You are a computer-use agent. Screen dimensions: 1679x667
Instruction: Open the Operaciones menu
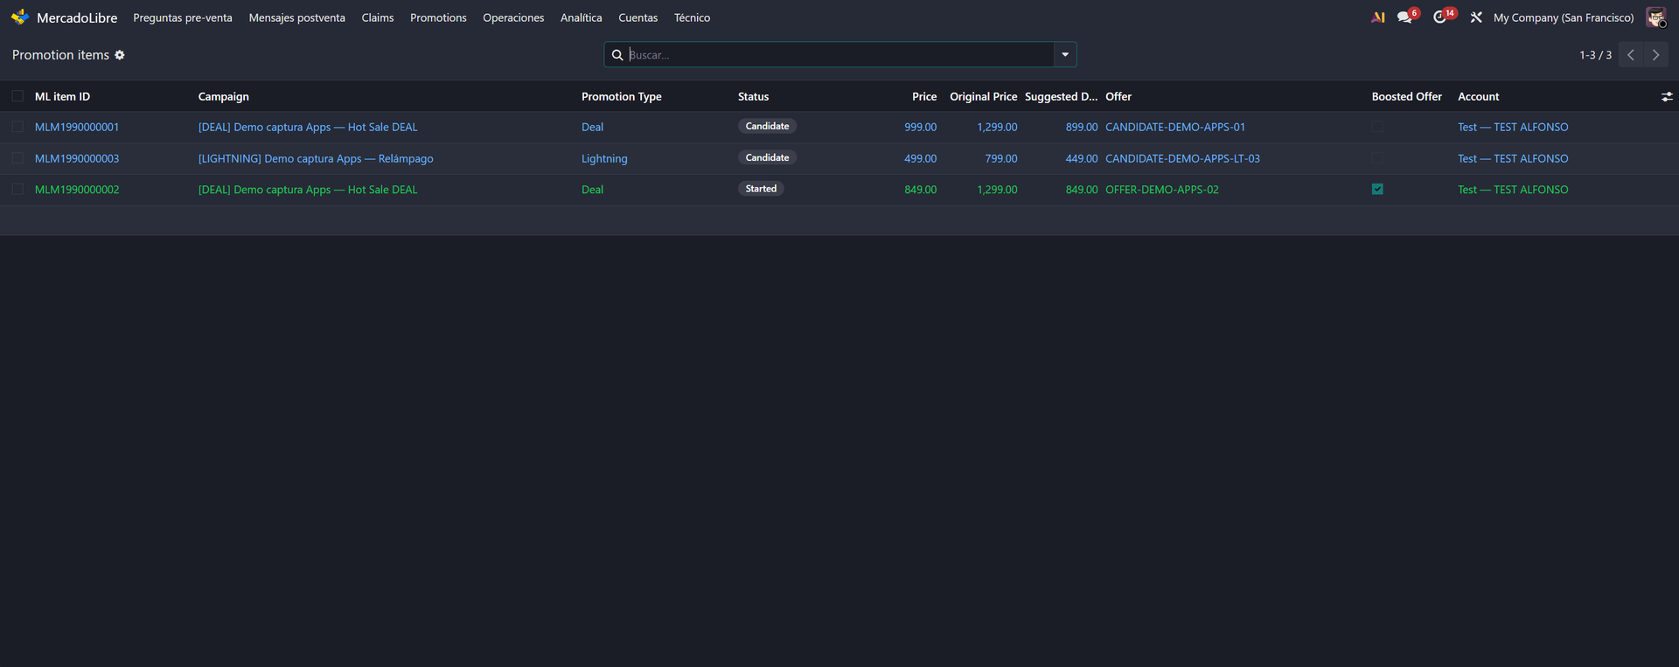tap(513, 17)
